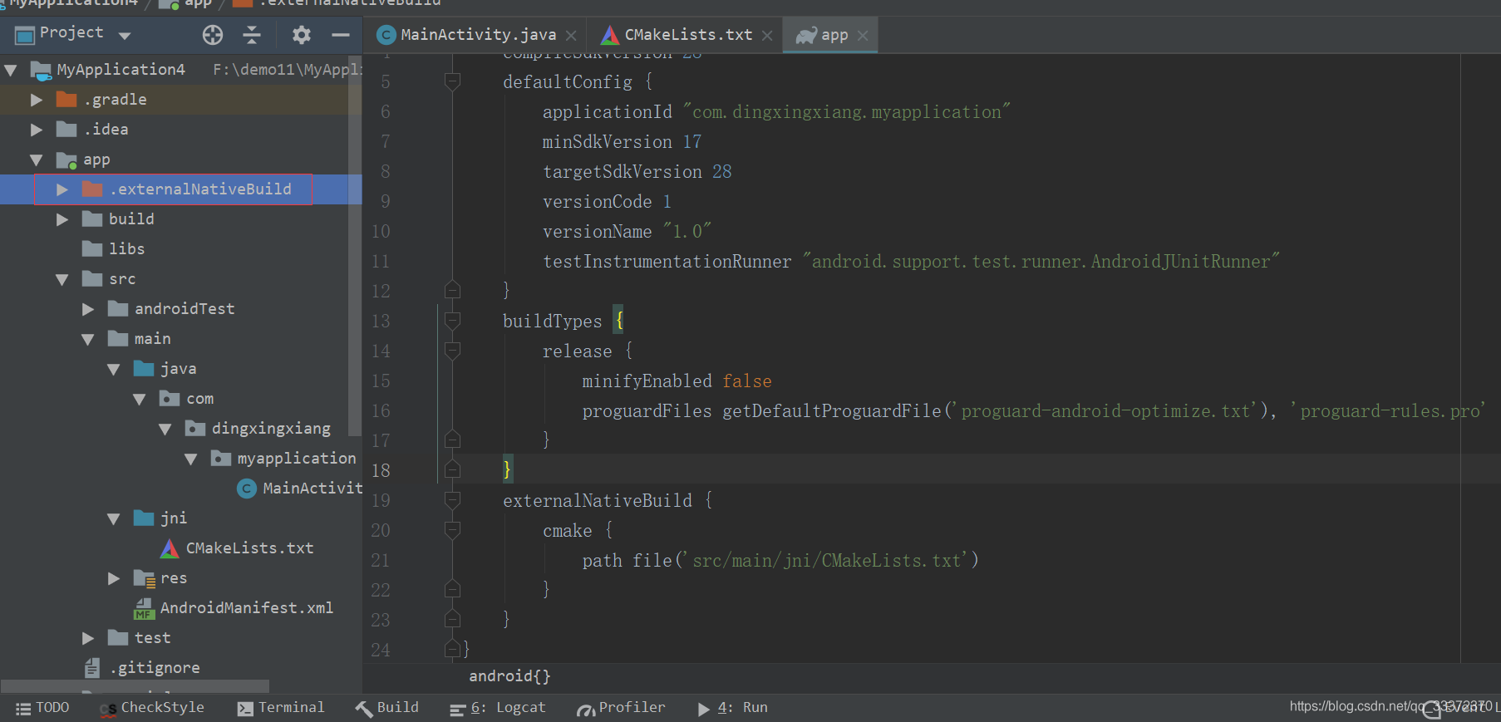
Task: Switch to CMakeLists.txt editor tab
Action: coord(688,35)
